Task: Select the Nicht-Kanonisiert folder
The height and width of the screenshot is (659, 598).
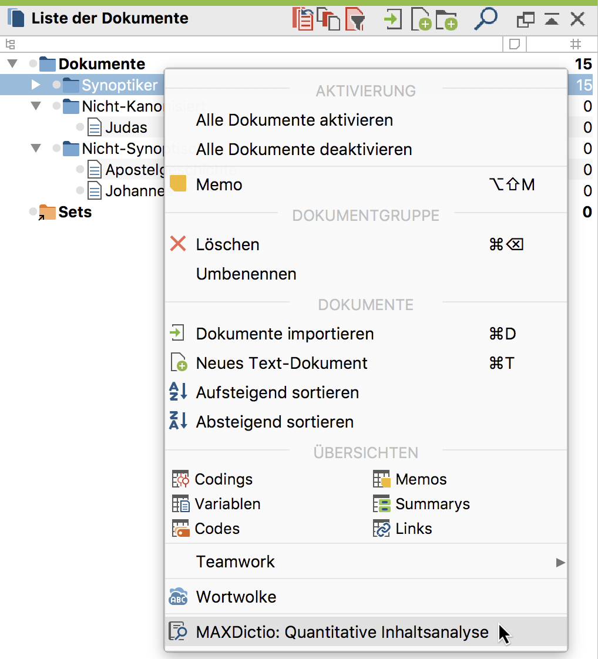Action: click(122, 106)
